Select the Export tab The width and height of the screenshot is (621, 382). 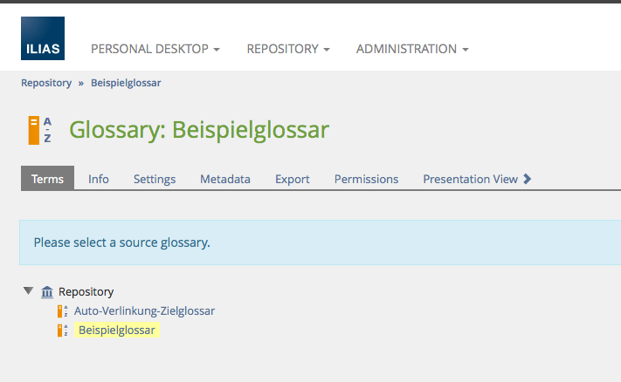(x=293, y=179)
